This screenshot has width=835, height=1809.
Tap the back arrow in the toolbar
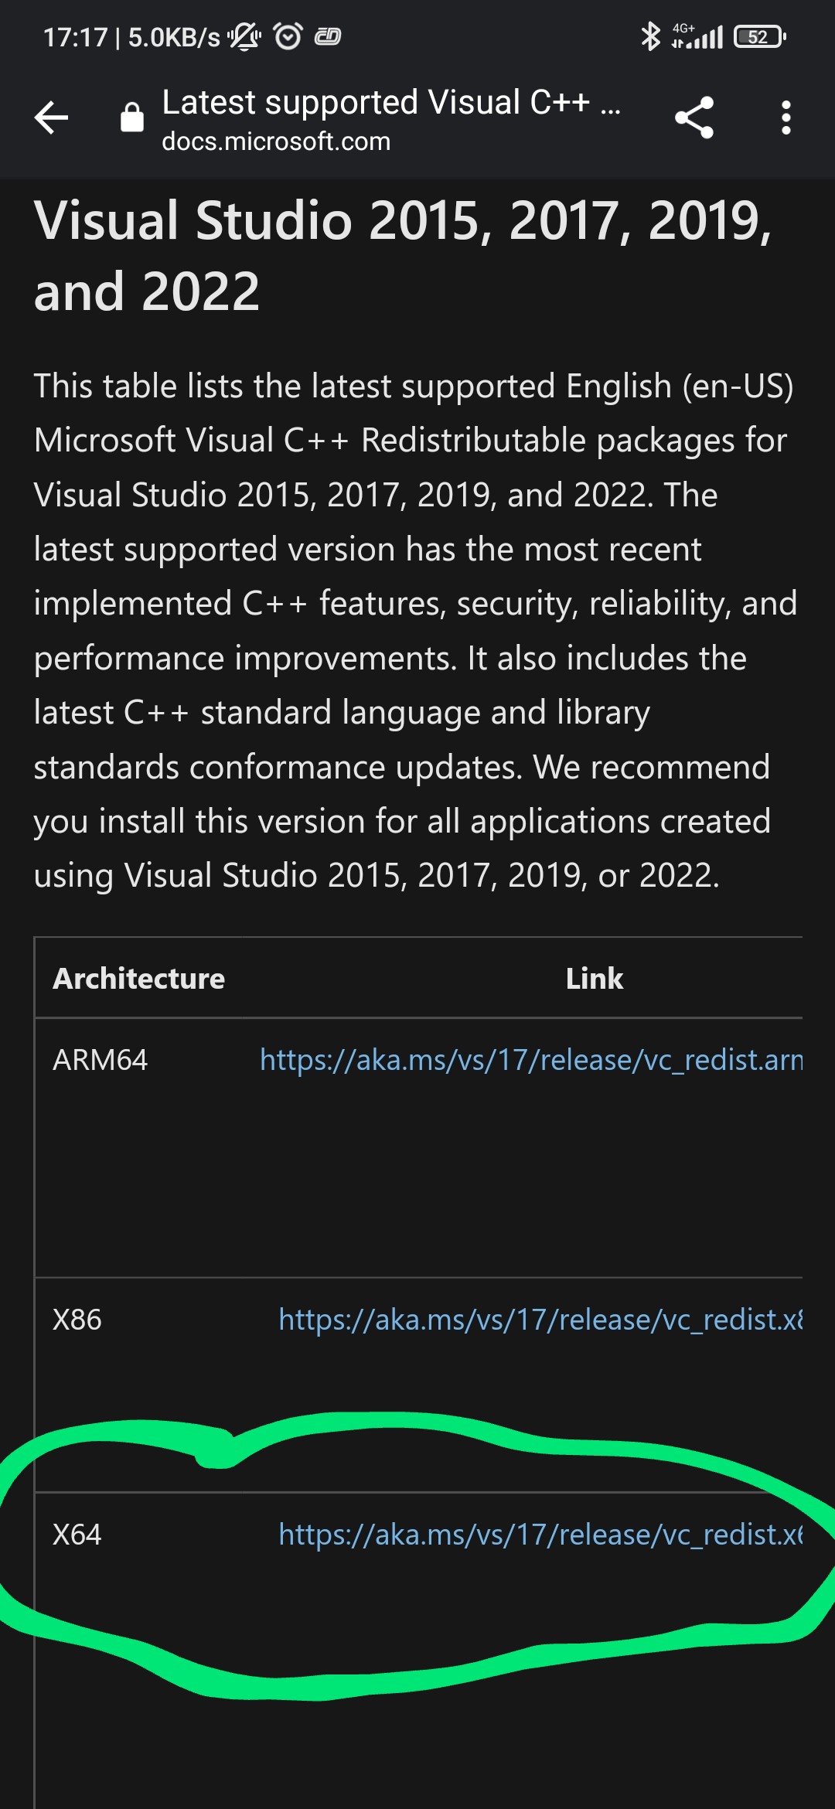pos(52,118)
